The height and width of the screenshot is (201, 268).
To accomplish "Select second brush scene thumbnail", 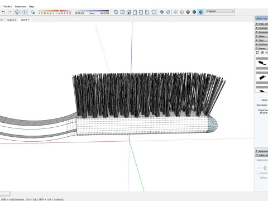I will [x=262, y=77].
